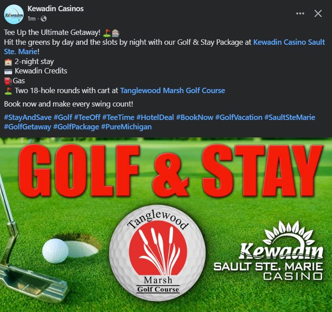The height and width of the screenshot is (312, 332).
Task: Click the #PureMichigan hashtag
Action: point(127,127)
